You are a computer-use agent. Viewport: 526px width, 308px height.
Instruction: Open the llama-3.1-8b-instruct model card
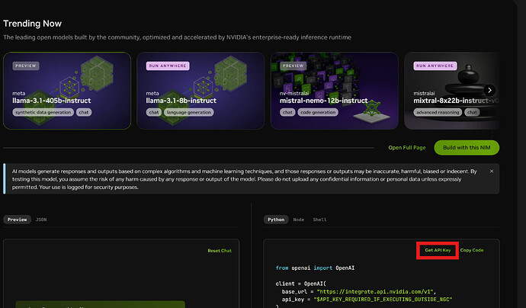[200, 91]
